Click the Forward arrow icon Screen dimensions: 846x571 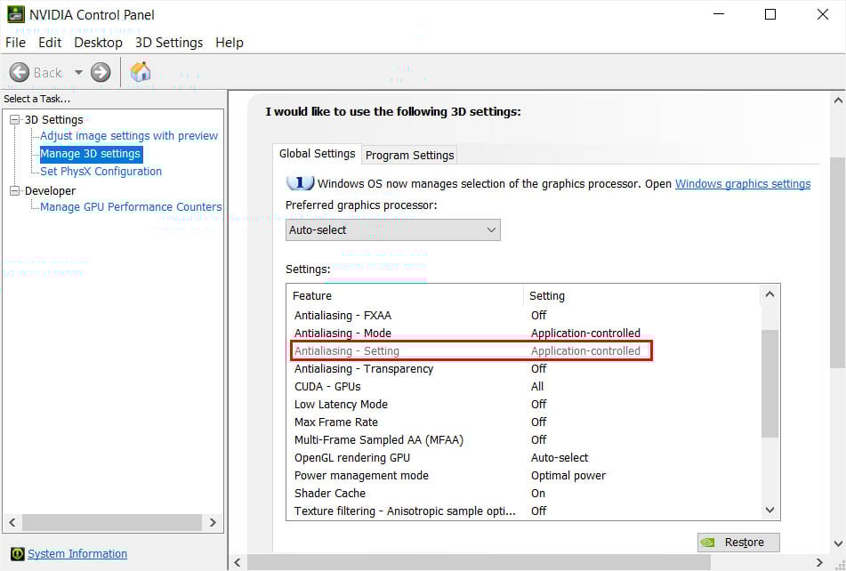tap(101, 72)
